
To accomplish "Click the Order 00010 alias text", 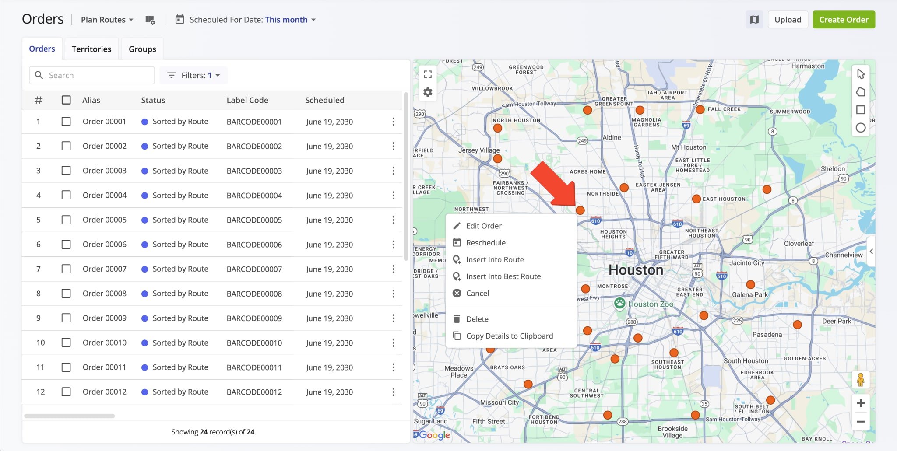I will click(x=105, y=343).
